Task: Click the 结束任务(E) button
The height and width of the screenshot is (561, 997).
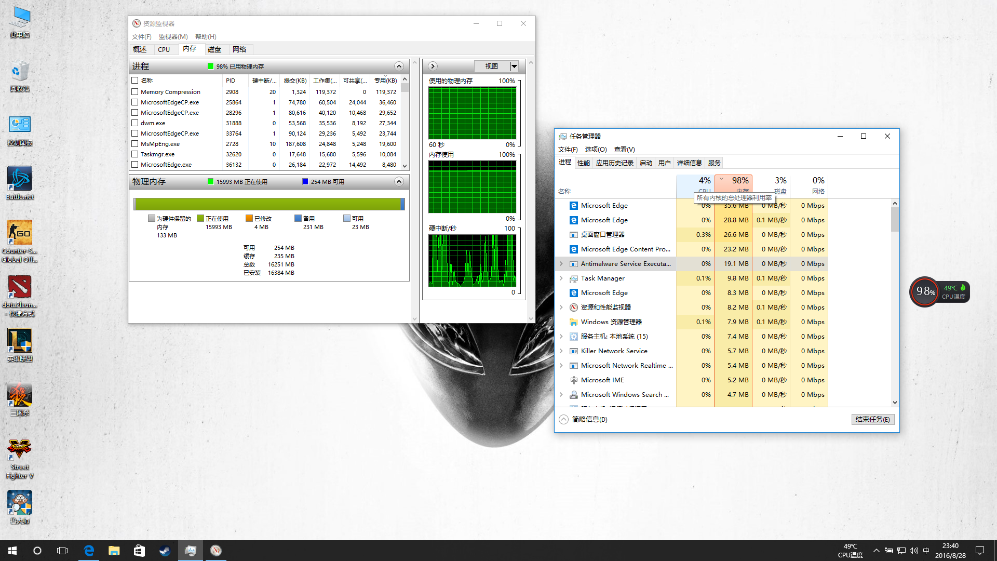Action: click(x=872, y=419)
